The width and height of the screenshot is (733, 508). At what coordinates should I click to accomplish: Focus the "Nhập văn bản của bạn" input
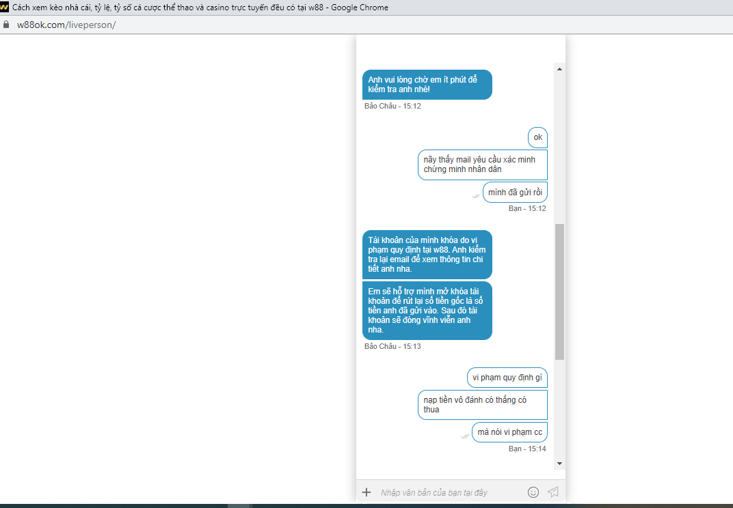pos(448,492)
